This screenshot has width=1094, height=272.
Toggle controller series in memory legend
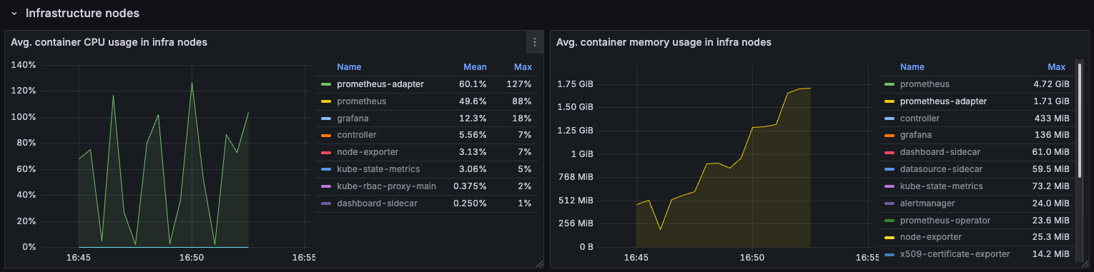920,119
